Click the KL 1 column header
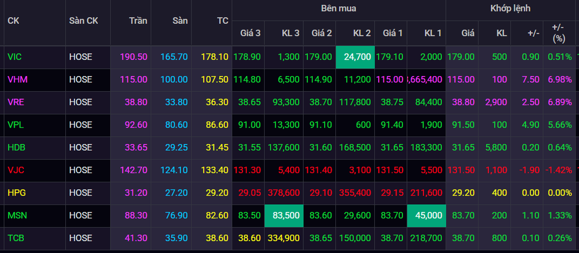The height and width of the screenshot is (253, 579). coord(433,33)
